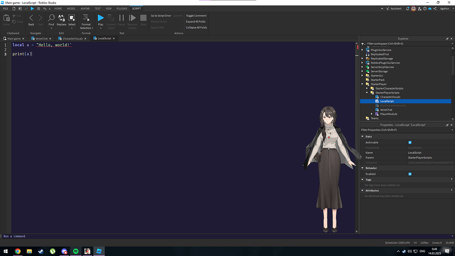This screenshot has height=256, width=455.
Task: Click the Replace tool icon
Action: coord(61,18)
